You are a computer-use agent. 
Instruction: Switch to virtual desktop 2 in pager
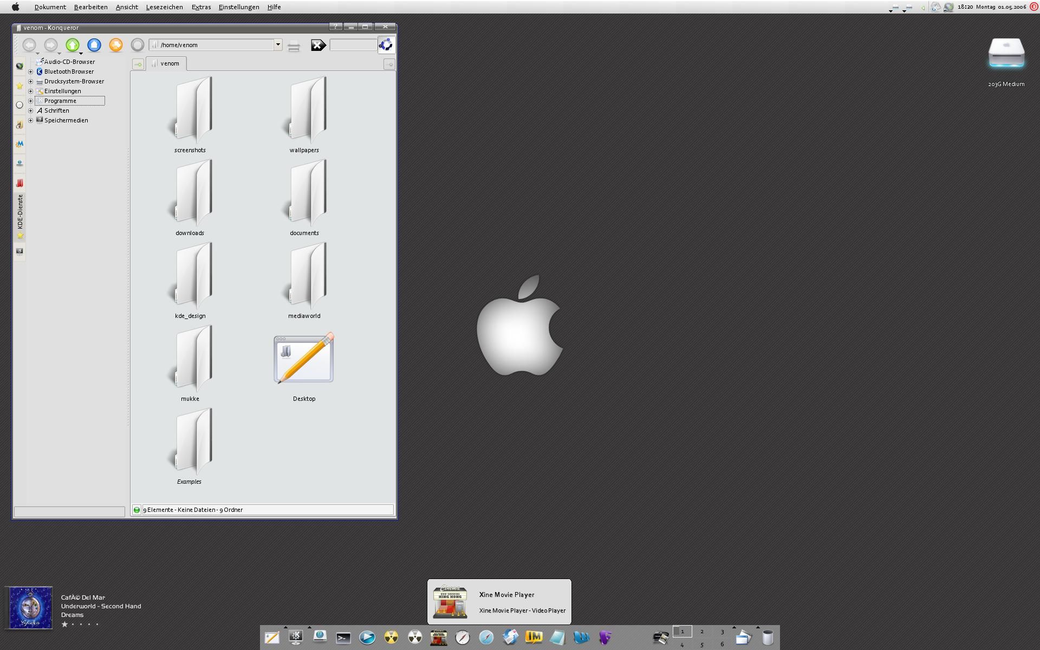[702, 632]
